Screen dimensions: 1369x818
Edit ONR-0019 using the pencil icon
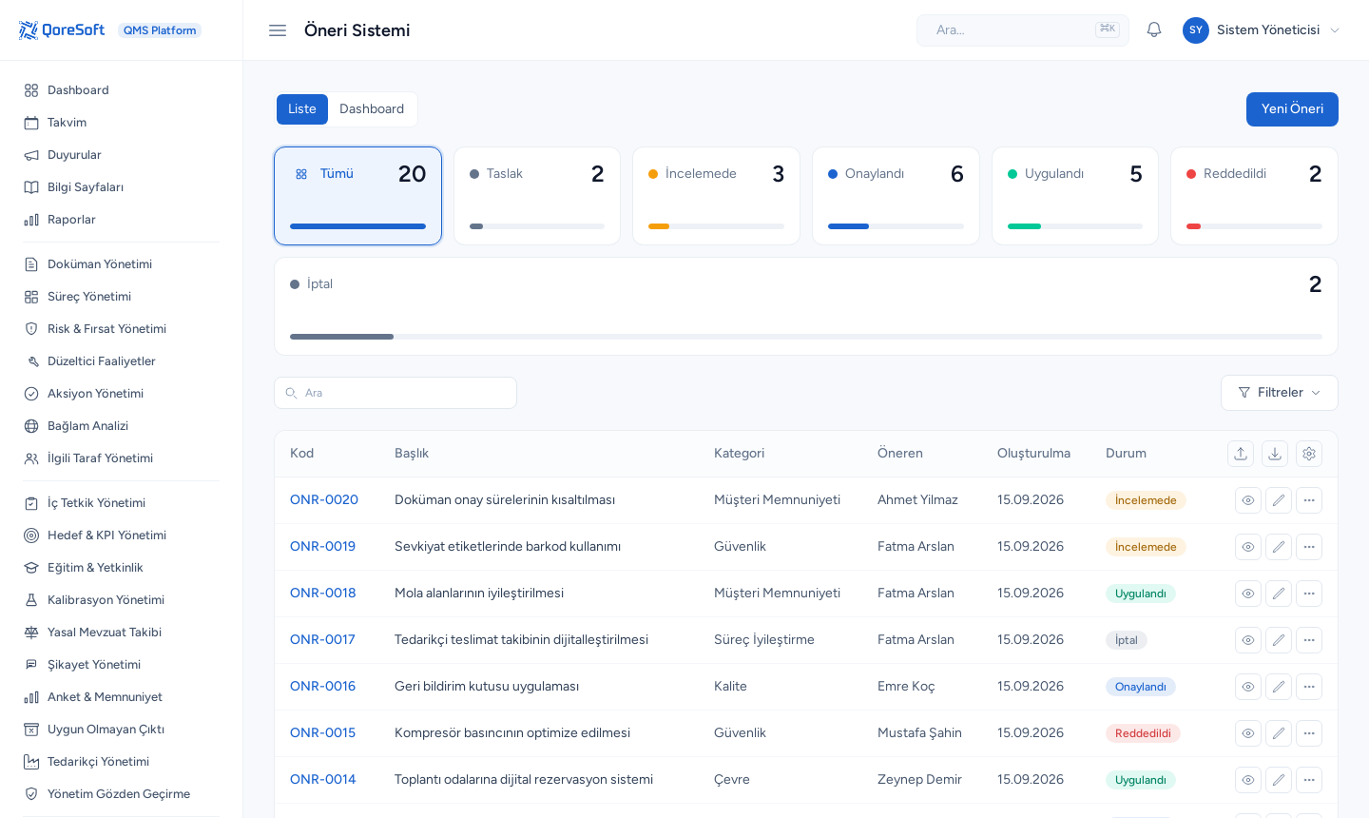click(x=1279, y=547)
